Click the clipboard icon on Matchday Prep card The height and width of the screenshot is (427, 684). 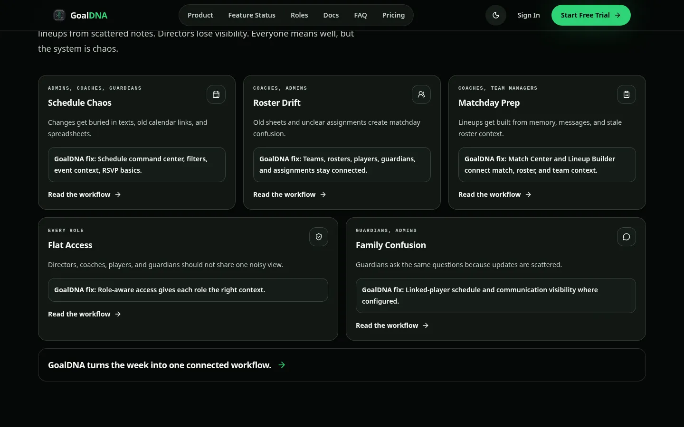pos(627,94)
